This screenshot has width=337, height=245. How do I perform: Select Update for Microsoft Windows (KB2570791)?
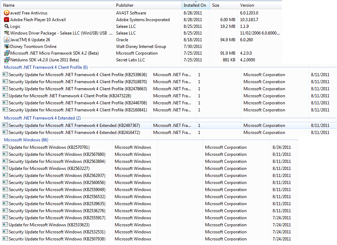[49, 147]
